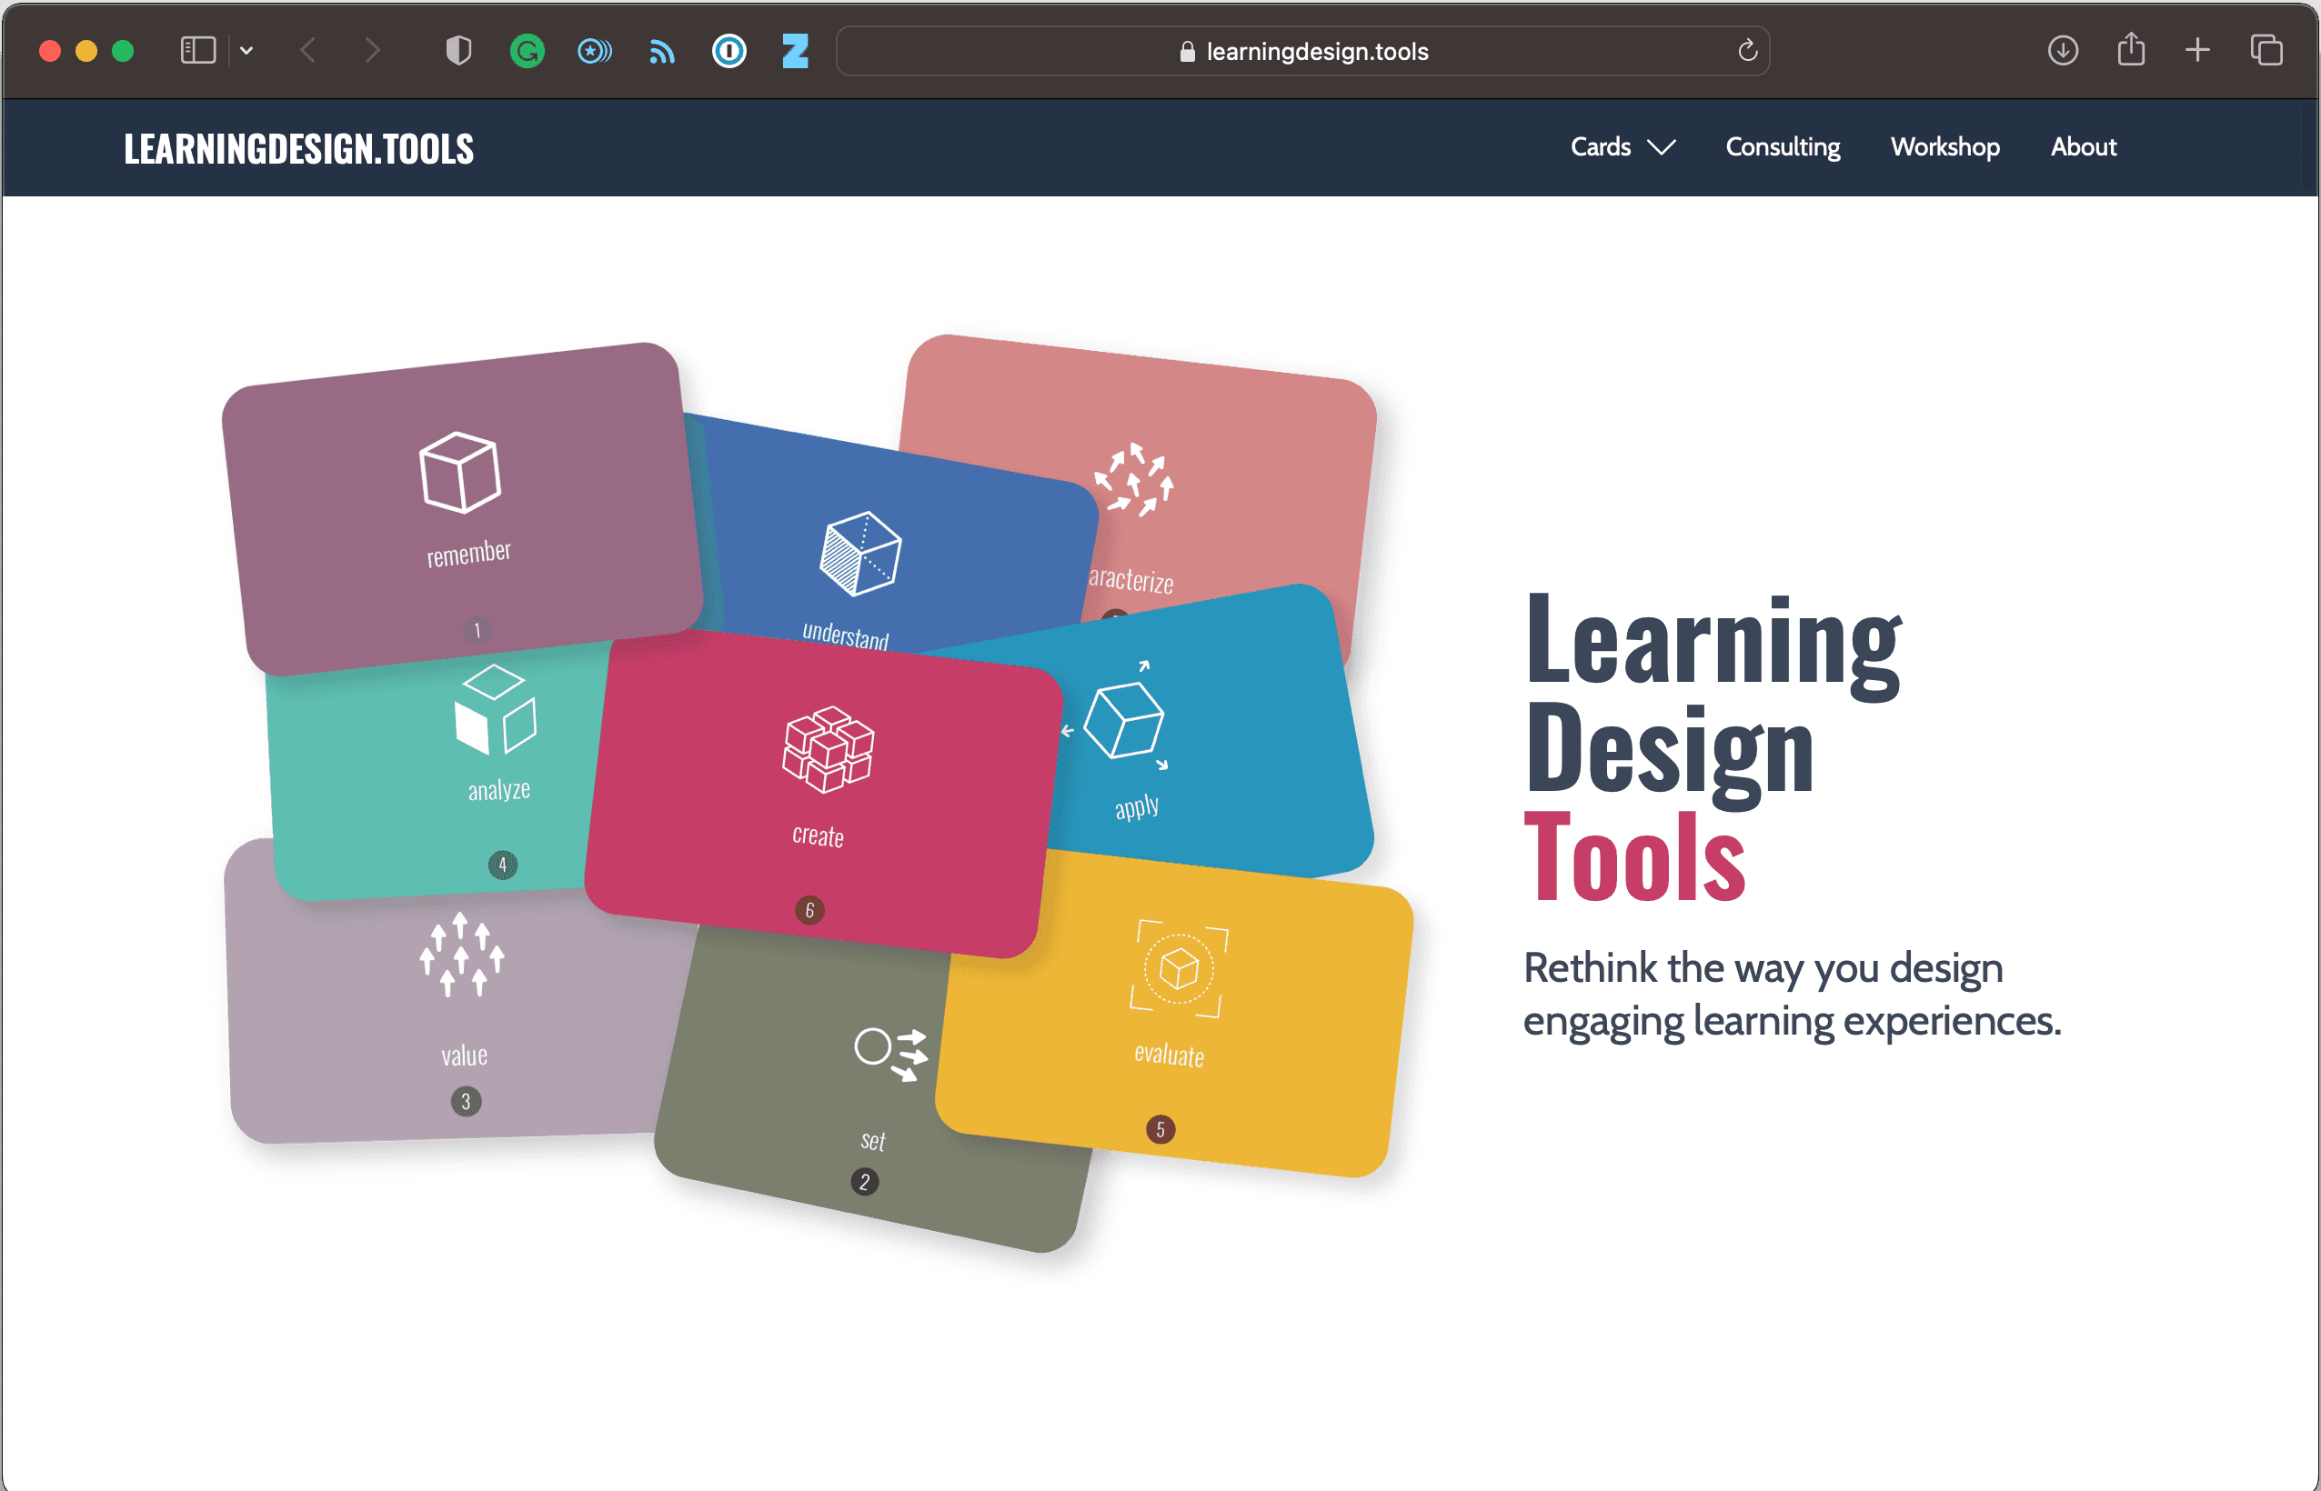This screenshot has height=1491, width=2321.
Task: Click the cube icon on remember card
Action: (x=460, y=472)
